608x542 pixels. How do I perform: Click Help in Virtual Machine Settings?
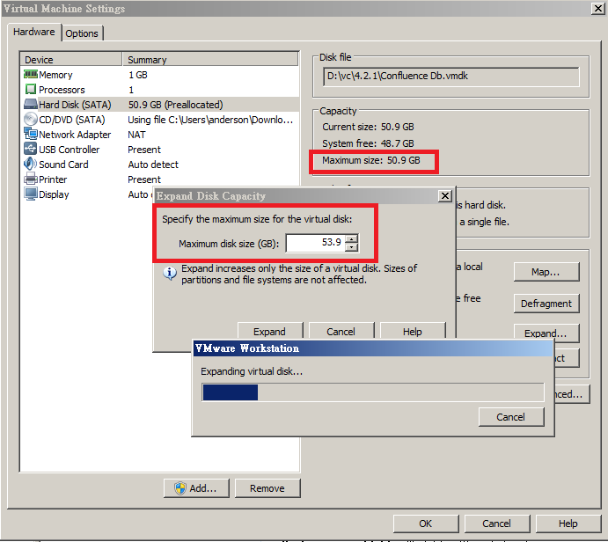pyautogui.click(x=568, y=524)
